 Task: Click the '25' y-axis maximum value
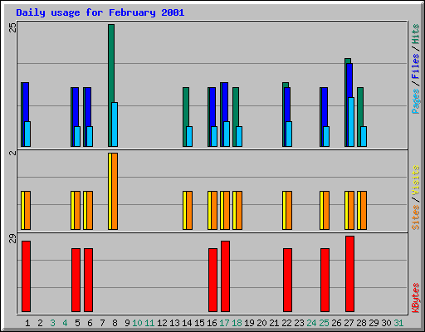point(12,27)
